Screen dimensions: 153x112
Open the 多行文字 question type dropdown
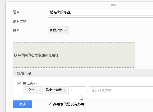coord(58,30)
